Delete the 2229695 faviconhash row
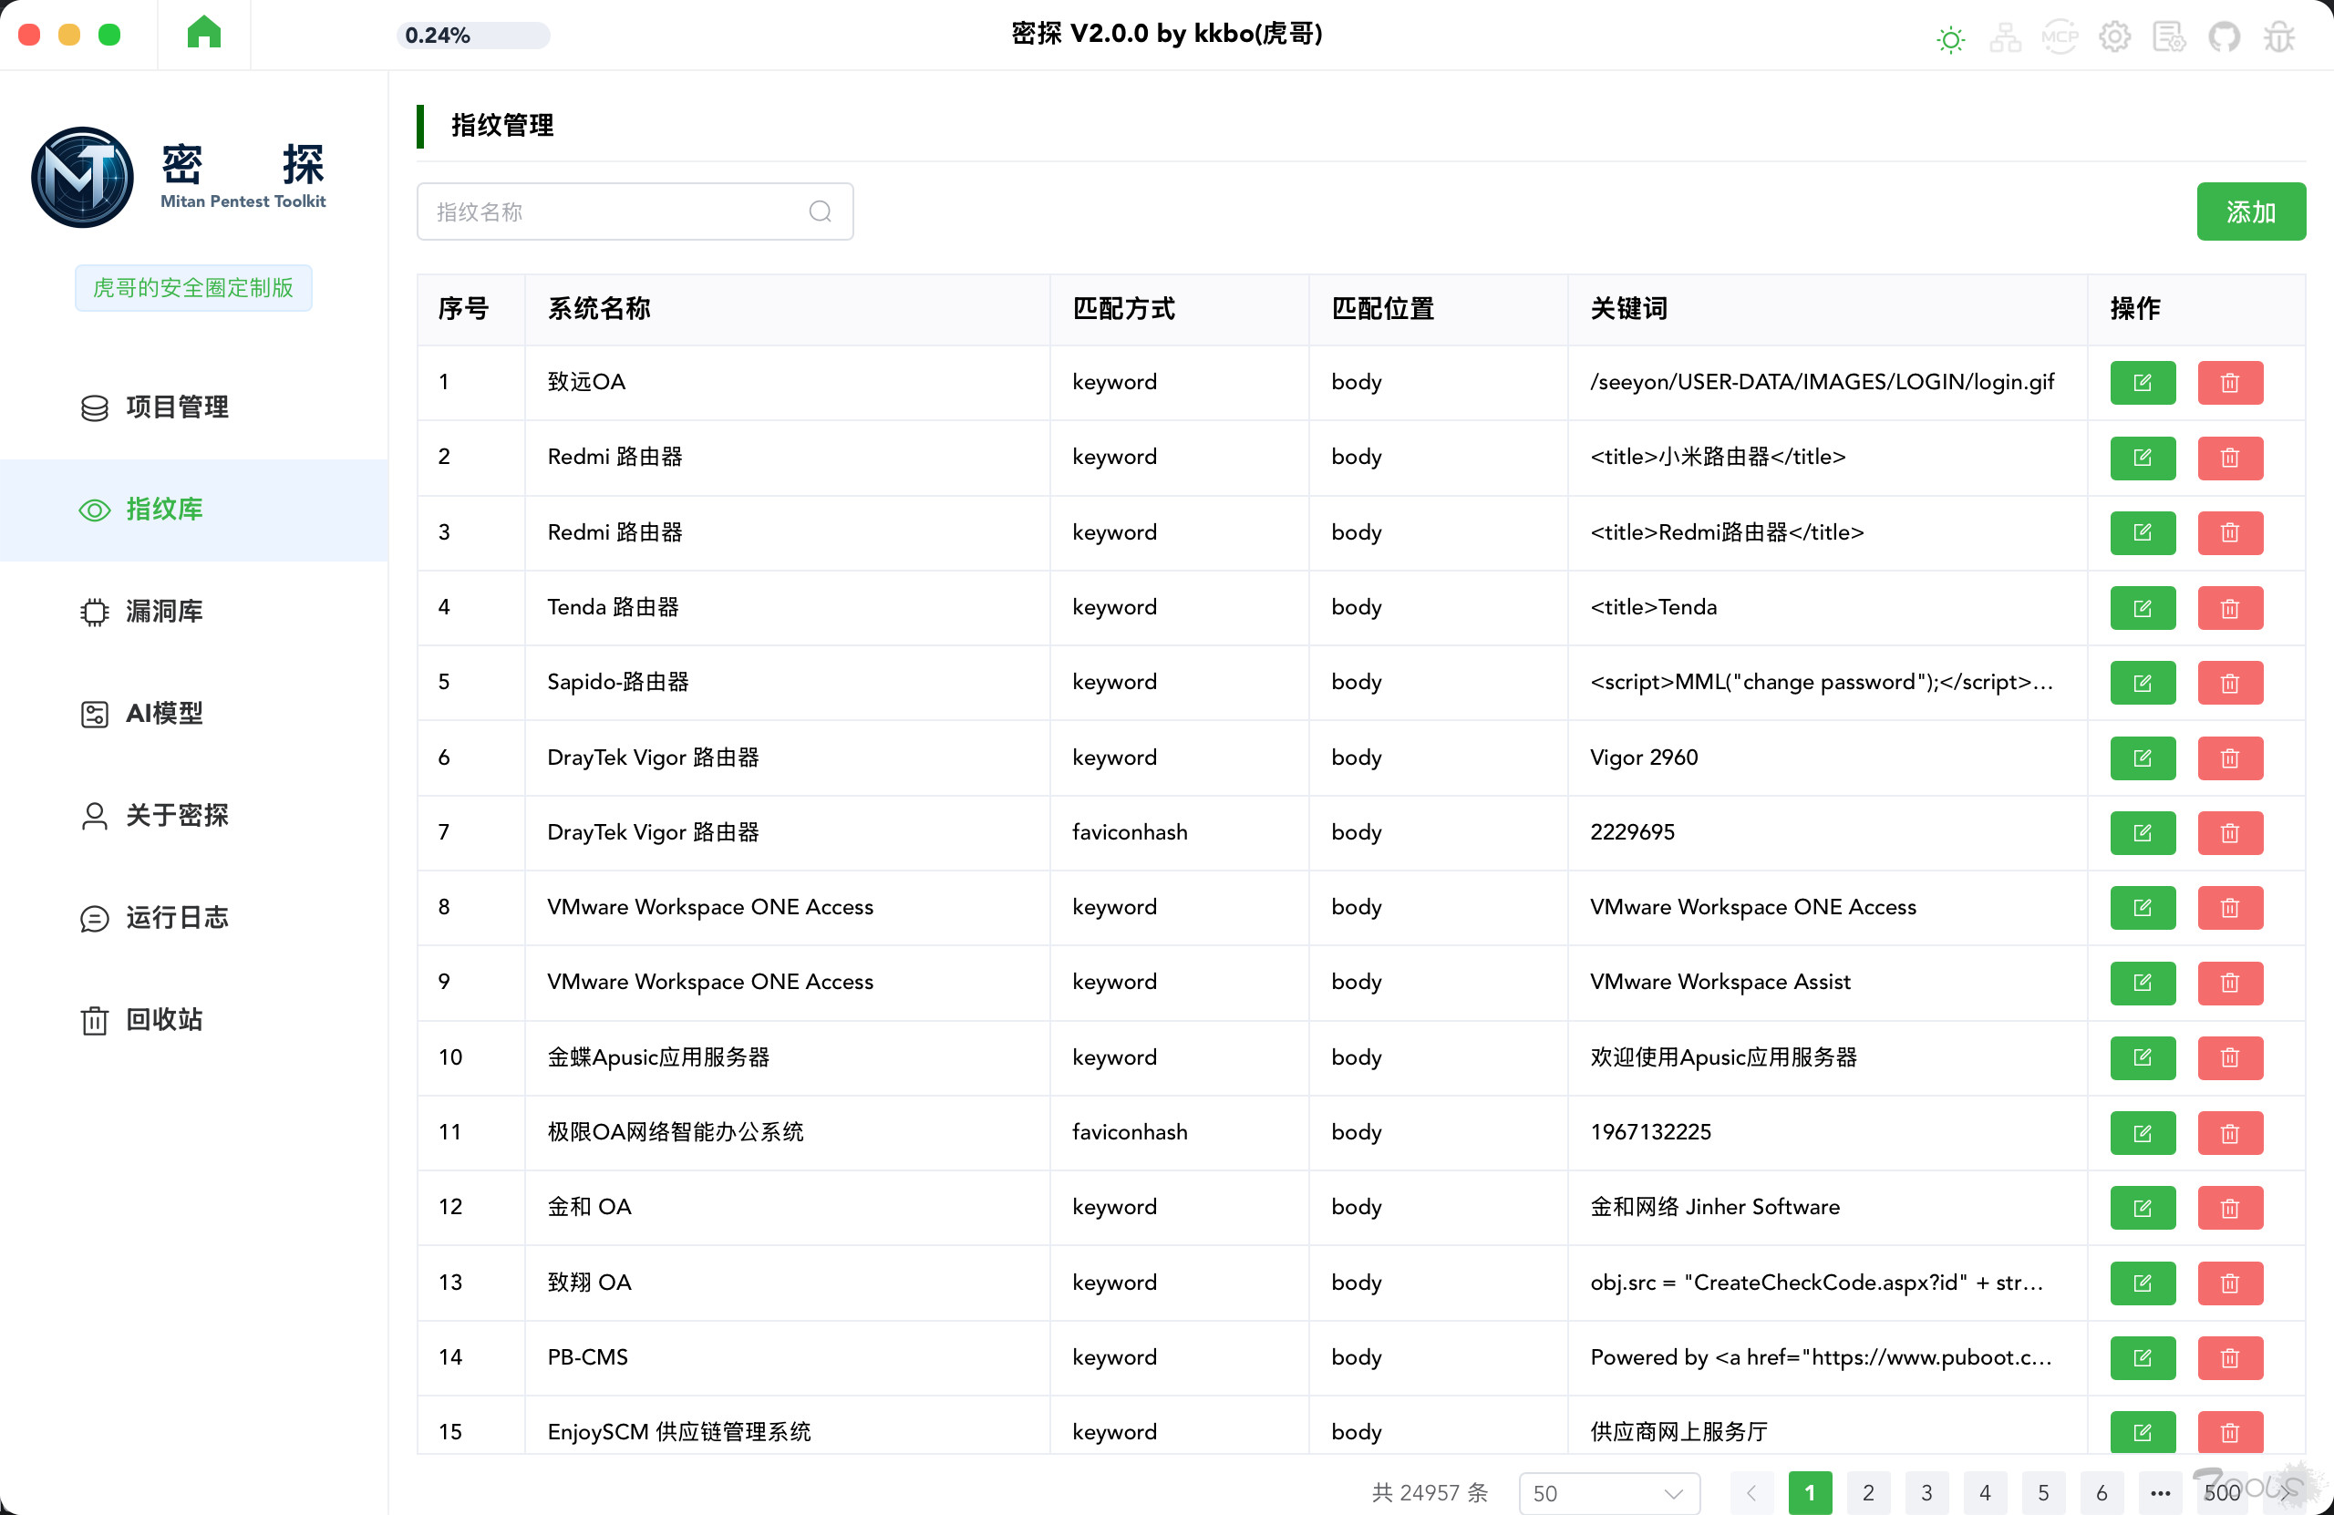 coord(2230,832)
